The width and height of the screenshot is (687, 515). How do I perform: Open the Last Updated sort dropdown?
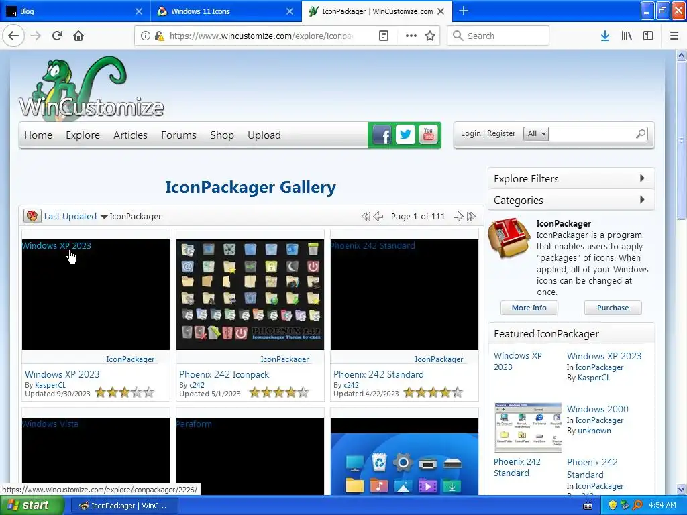(x=75, y=217)
